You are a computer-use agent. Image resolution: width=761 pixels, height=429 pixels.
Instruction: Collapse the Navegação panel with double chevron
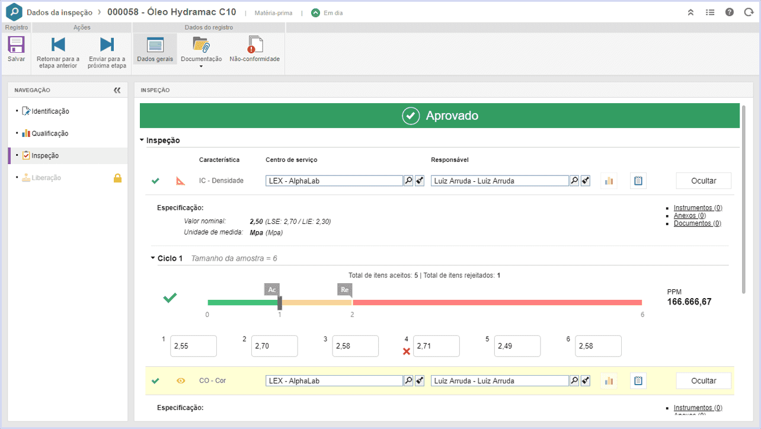[x=117, y=90]
